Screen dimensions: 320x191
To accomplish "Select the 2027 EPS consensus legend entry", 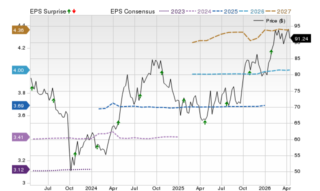I will tap(278, 11).
